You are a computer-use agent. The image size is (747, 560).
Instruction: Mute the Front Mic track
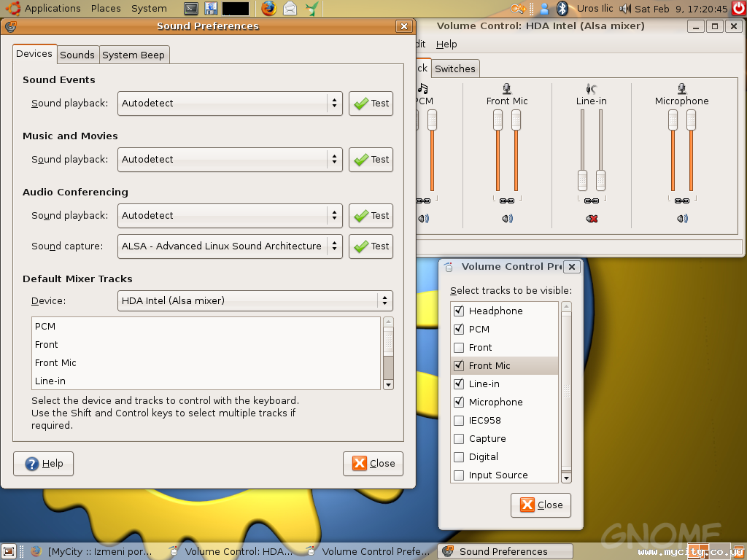[x=507, y=219]
